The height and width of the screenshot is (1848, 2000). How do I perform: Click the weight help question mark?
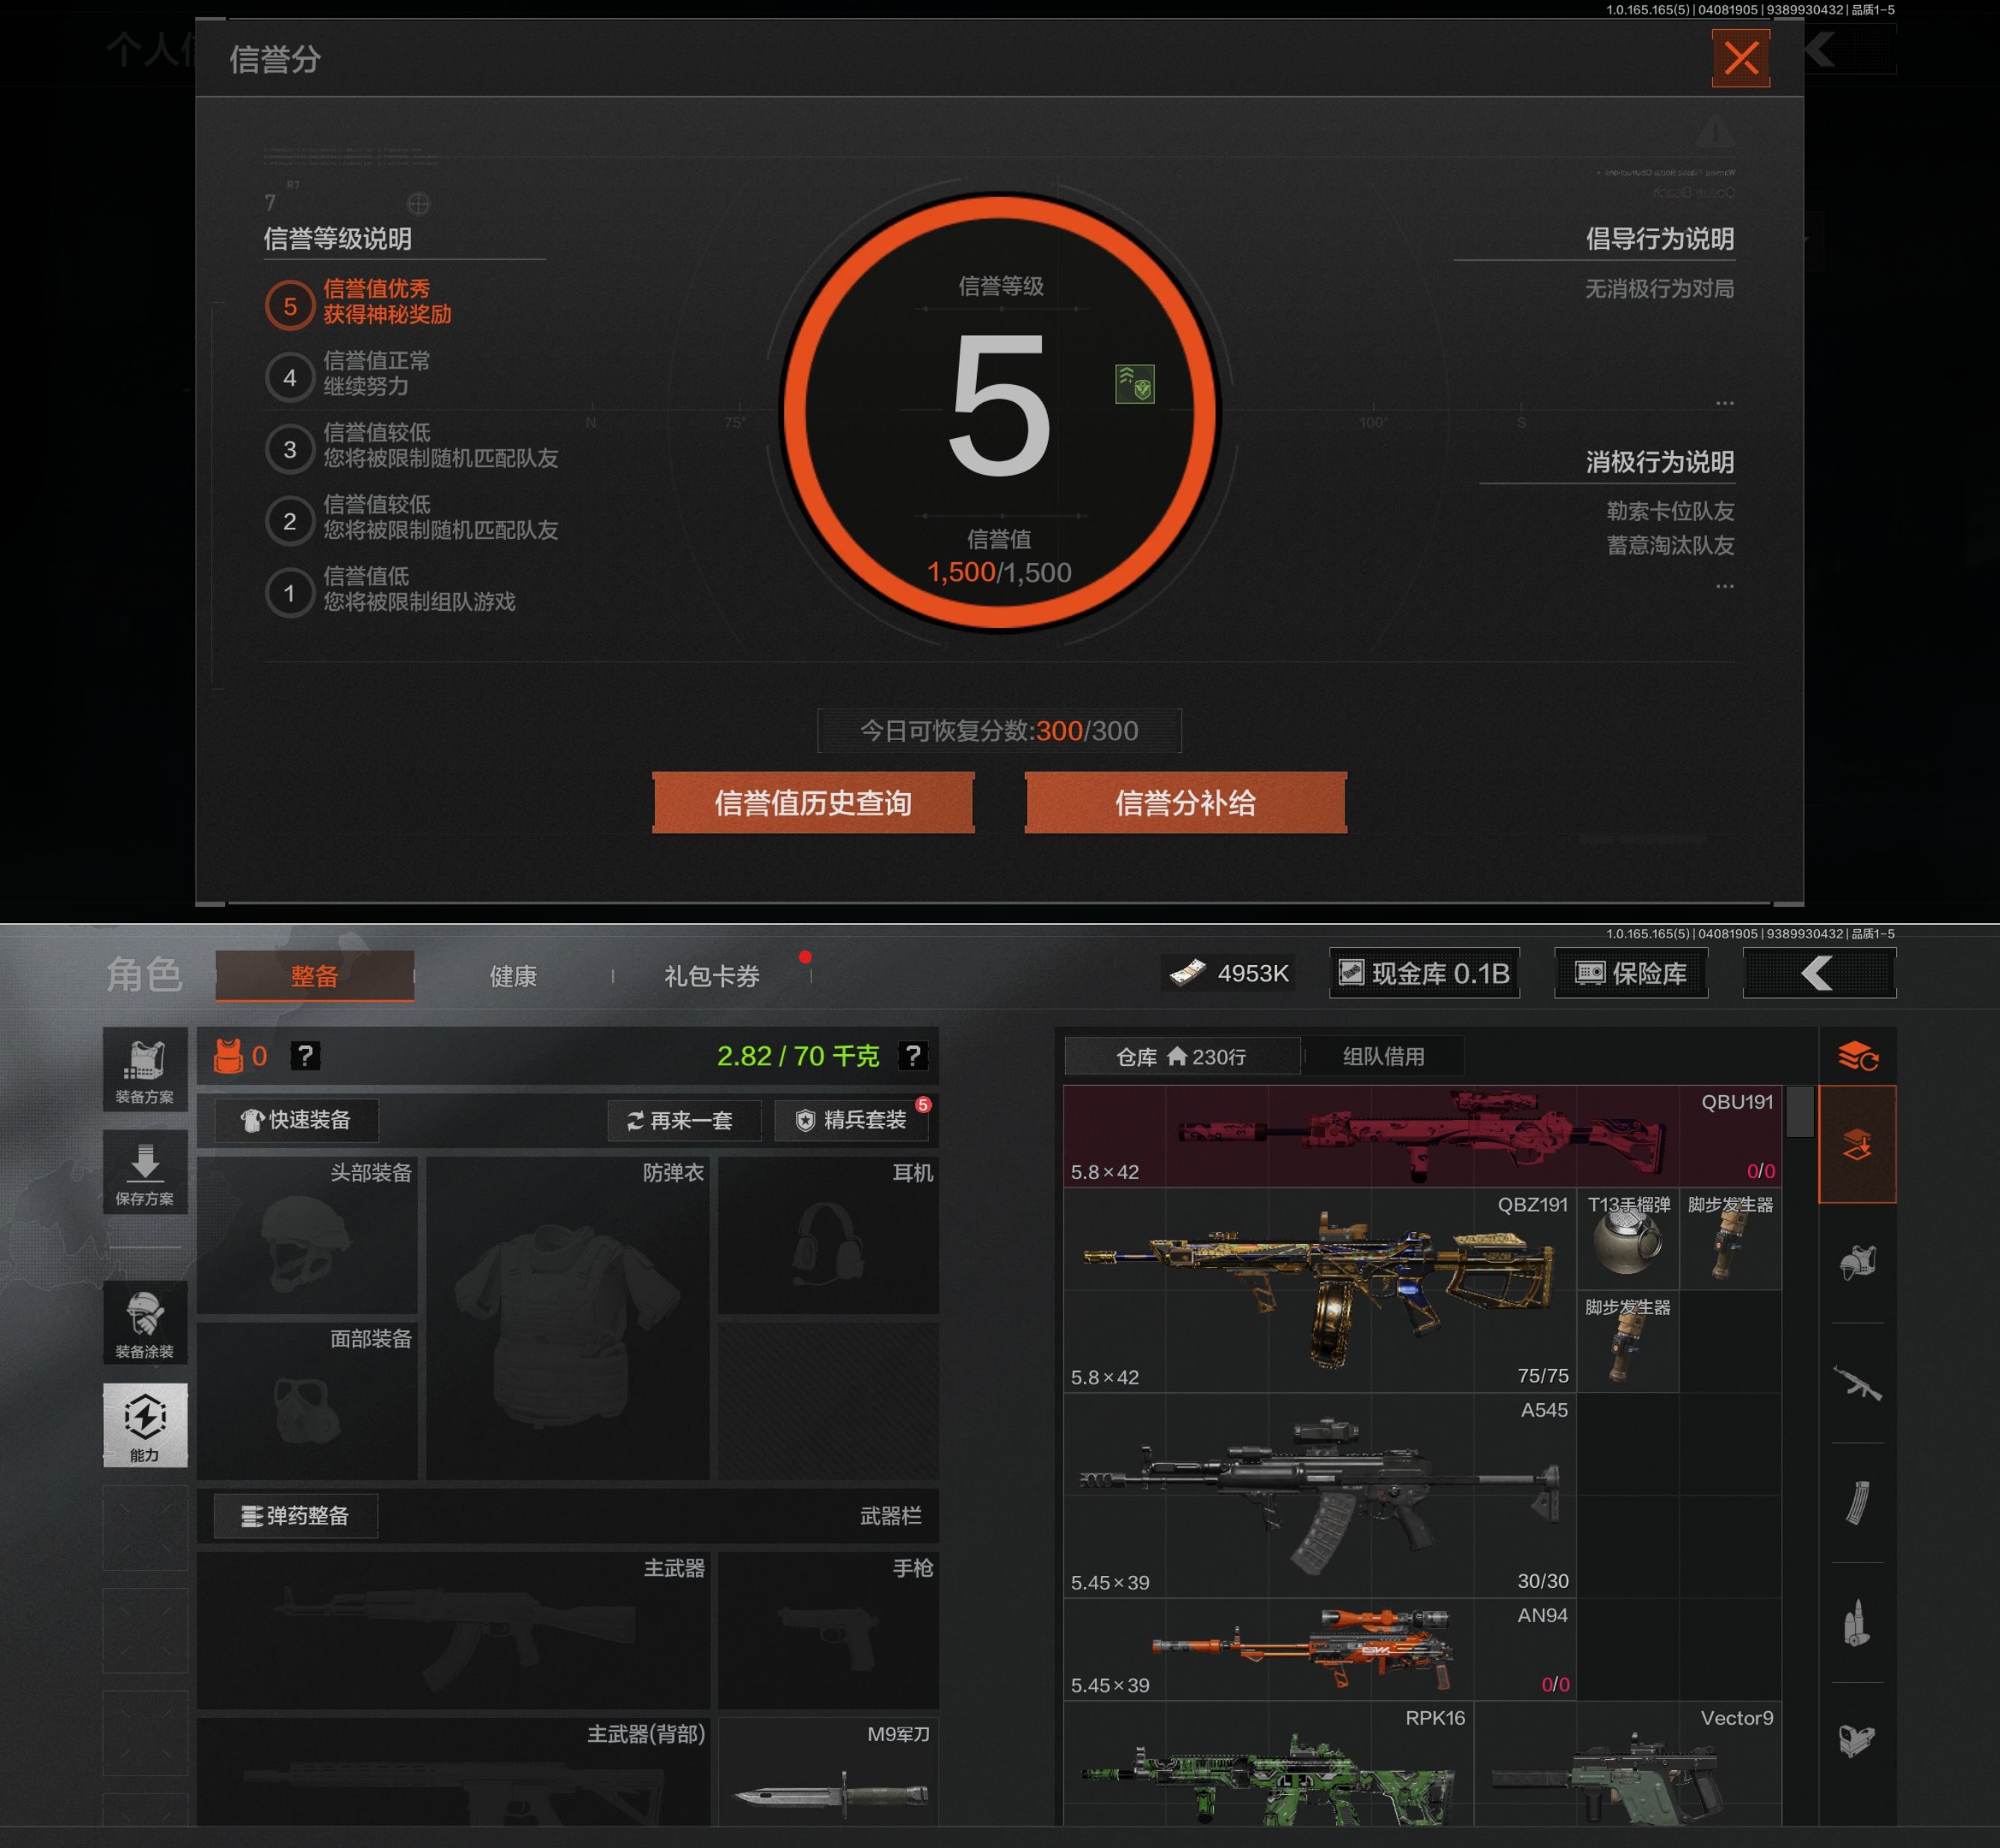point(912,1056)
